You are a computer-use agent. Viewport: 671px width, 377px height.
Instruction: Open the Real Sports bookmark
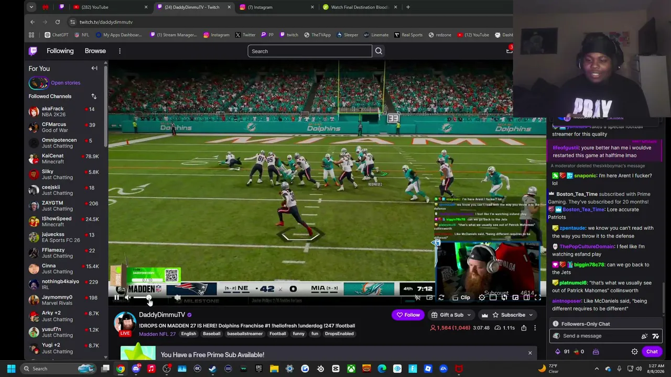[408, 35]
